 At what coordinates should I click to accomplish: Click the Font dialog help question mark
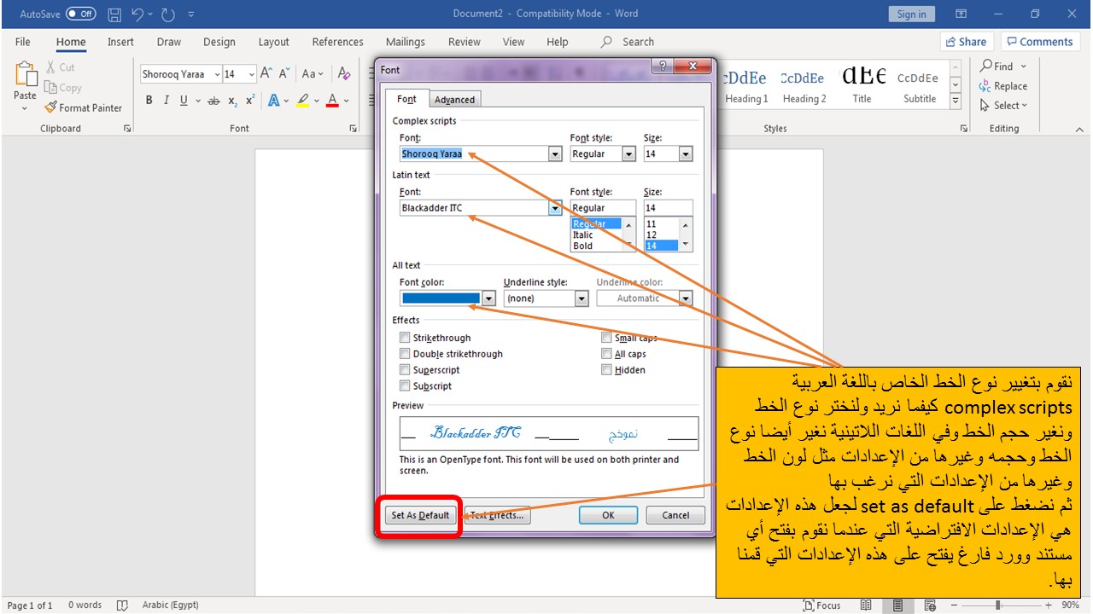[x=663, y=68]
